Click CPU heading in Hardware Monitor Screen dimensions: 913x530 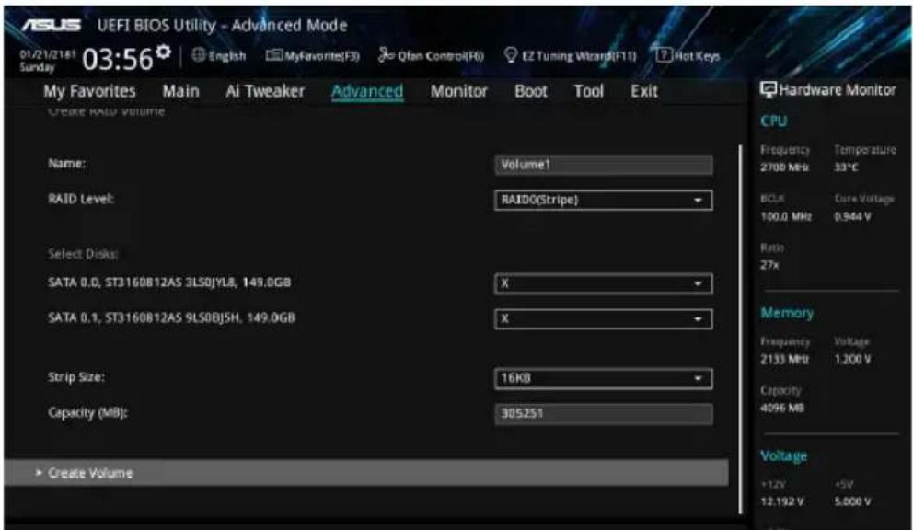[774, 121]
